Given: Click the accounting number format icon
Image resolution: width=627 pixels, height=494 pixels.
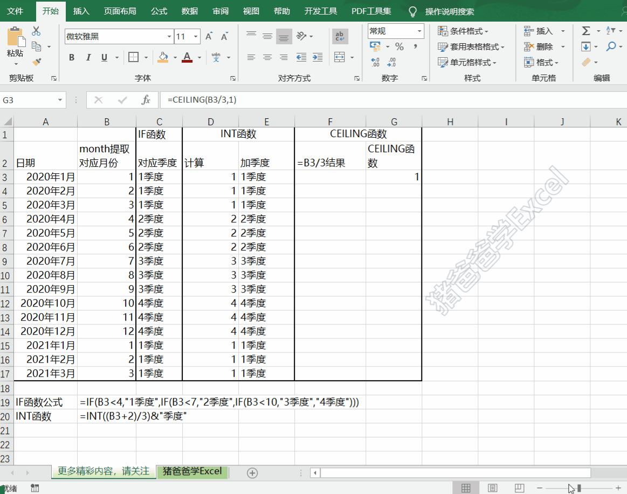Looking at the screenshot, I should [x=375, y=47].
